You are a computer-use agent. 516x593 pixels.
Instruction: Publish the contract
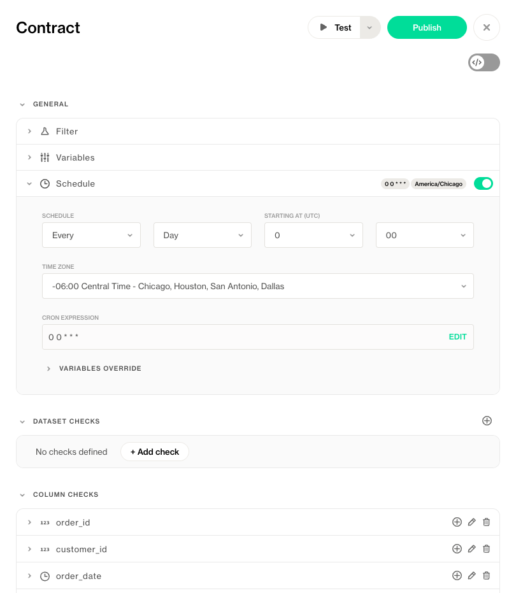pos(427,27)
